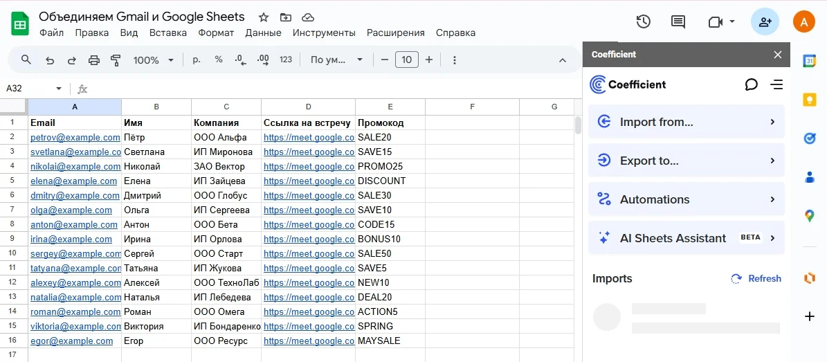
Task: Open Coefficient chat bubble icon
Action: [751, 84]
